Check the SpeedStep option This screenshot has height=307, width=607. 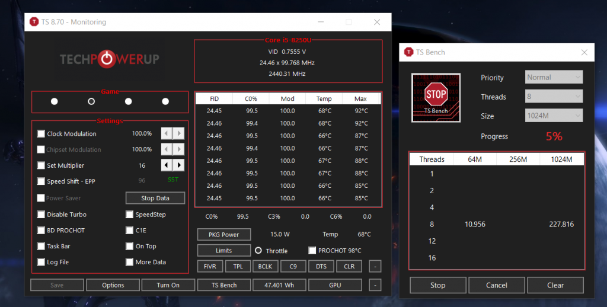(x=129, y=215)
